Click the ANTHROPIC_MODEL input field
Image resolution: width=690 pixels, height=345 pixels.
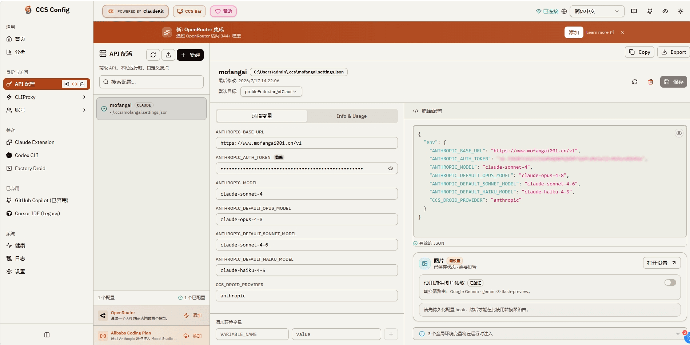coord(307,194)
